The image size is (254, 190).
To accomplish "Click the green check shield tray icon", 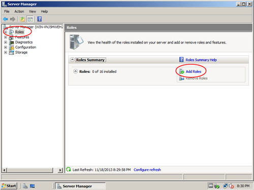I will pyautogui.click(x=217, y=186).
